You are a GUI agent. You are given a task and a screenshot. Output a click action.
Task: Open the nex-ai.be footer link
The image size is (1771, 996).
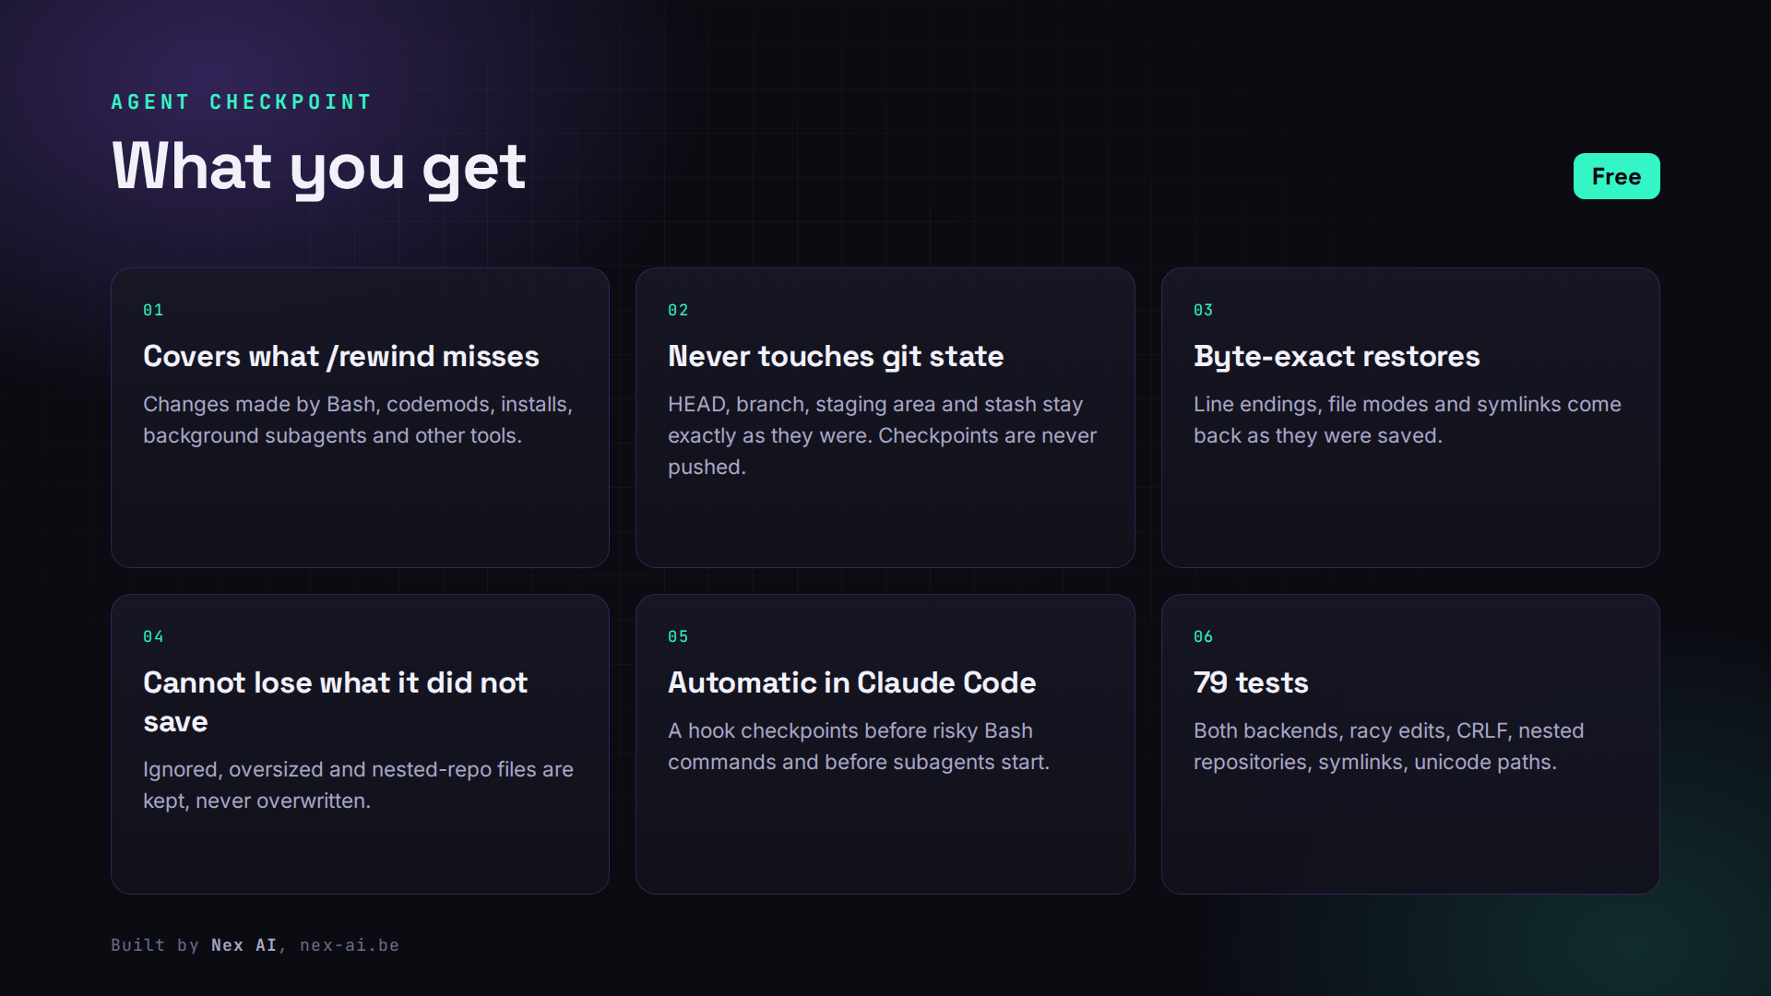click(350, 945)
